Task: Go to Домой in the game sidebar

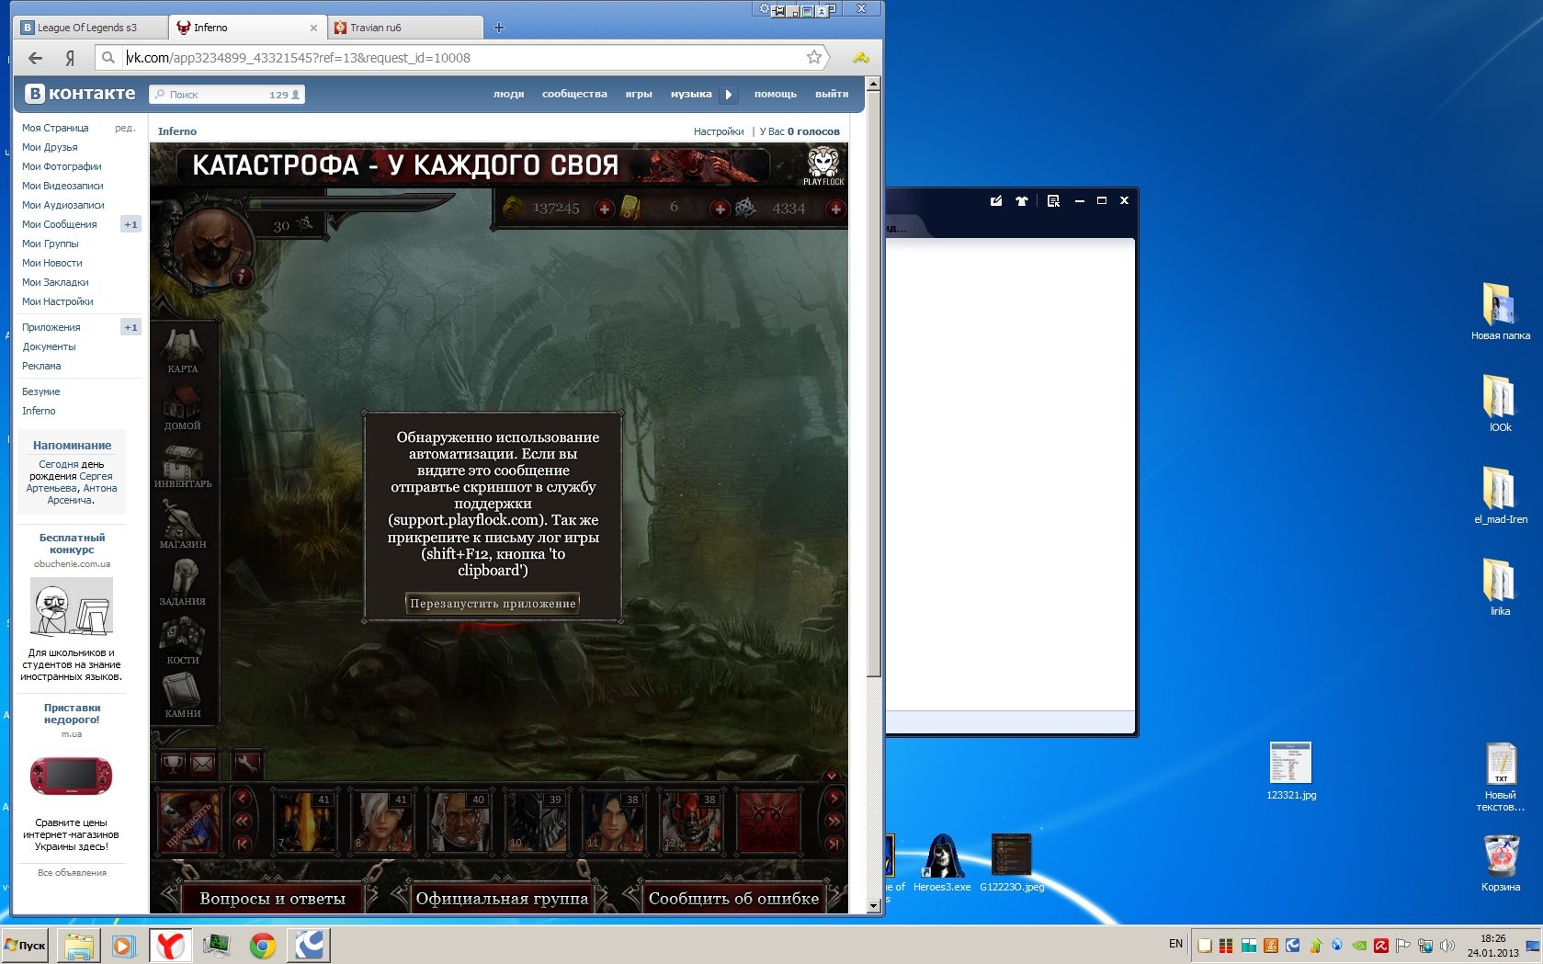Action: pyautogui.click(x=183, y=407)
